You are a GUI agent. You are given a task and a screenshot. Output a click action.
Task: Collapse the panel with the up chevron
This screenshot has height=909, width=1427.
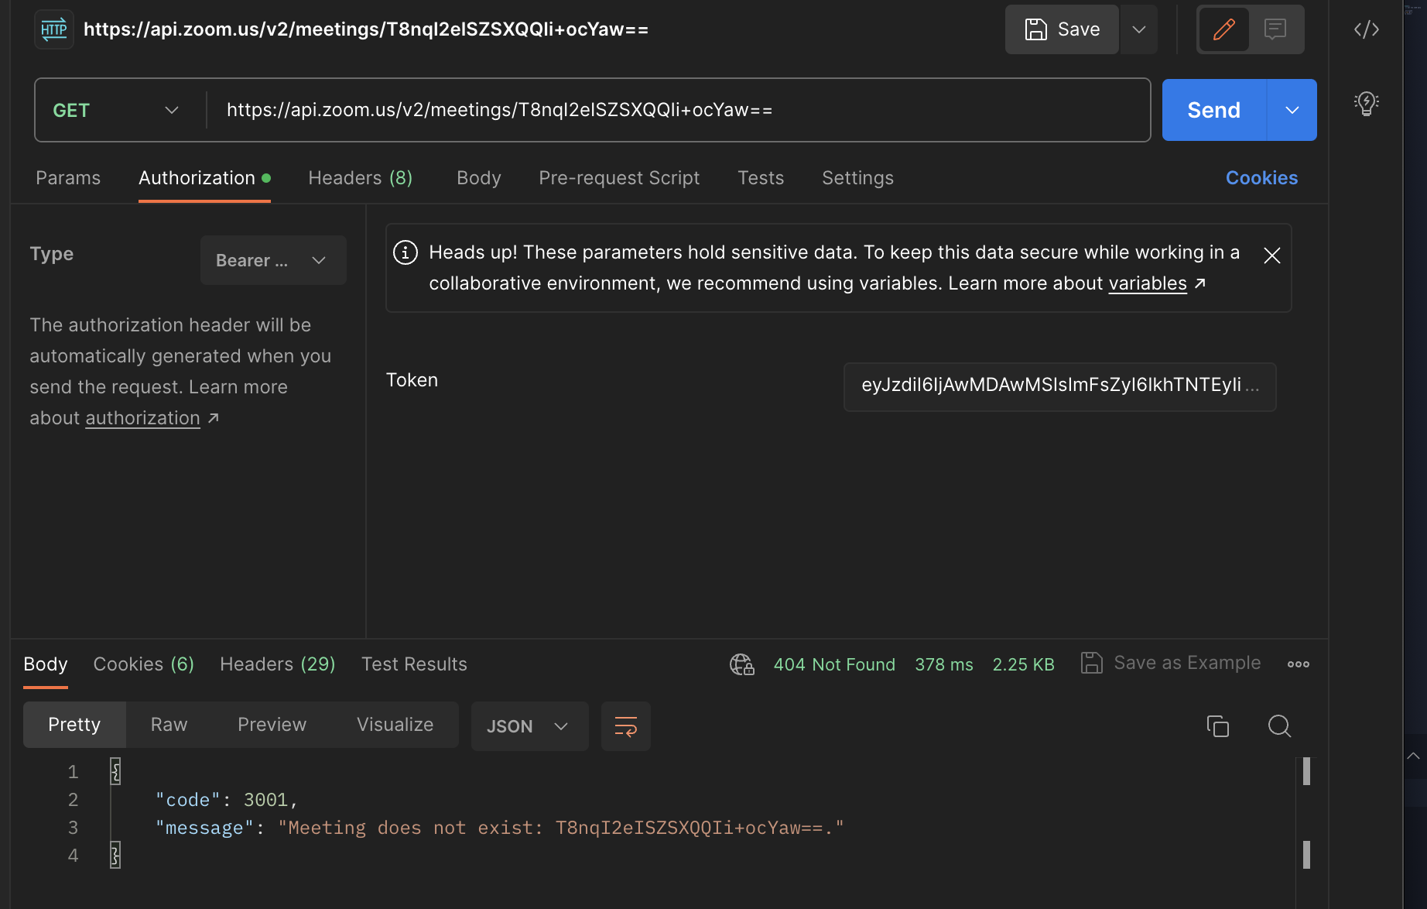click(1413, 756)
